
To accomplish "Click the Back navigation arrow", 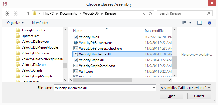I will point(7,13).
